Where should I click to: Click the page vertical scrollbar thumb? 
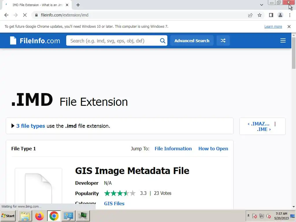[x=294, y=53]
